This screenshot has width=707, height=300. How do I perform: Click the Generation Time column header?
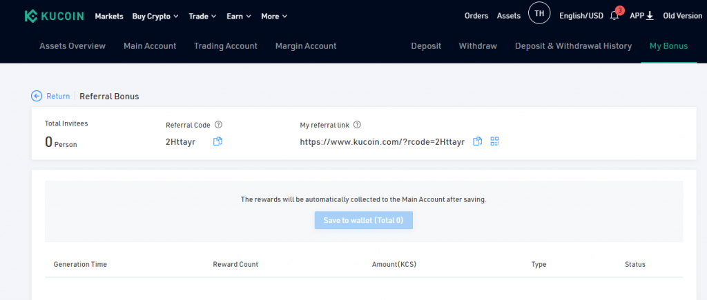[x=80, y=264]
